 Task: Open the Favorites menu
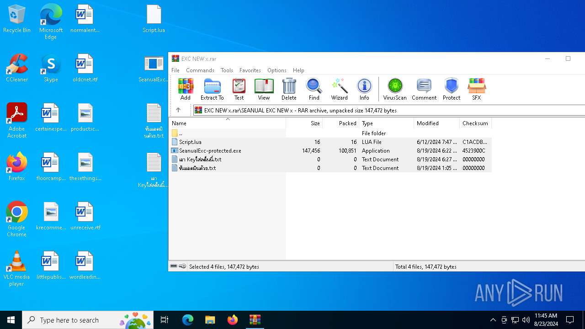tap(250, 70)
